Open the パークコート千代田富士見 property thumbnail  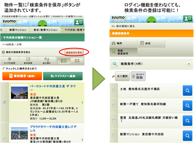click(x=19, y=93)
